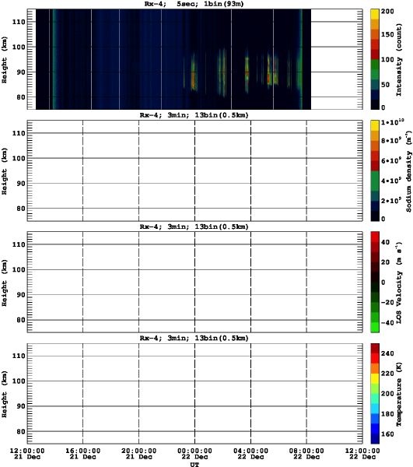413x467 pixels.
Task: Click the intensity panel's 'Height (km)' axis label
Action: (x=4, y=60)
